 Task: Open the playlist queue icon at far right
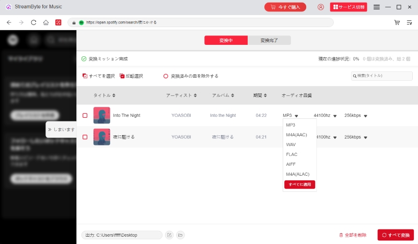click(x=409, y=22)
